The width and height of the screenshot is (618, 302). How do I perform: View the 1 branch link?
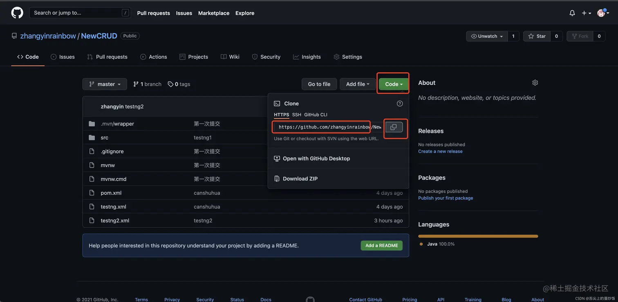pyautogui.click(x=147, y=84)
